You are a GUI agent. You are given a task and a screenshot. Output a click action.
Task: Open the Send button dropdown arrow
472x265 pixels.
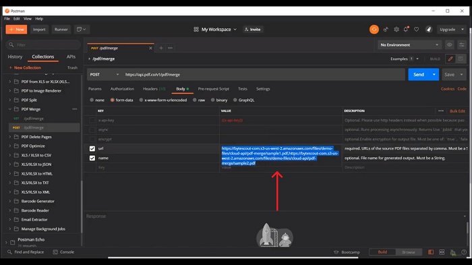click(x=434, y=75)
